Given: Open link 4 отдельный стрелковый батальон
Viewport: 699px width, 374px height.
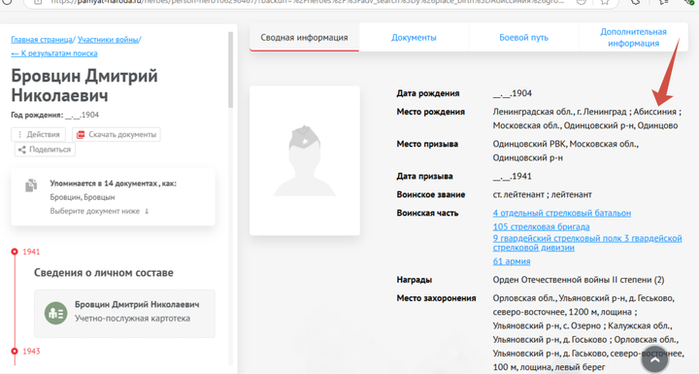Looking at the screenshot, I should [x=562, y=213].
